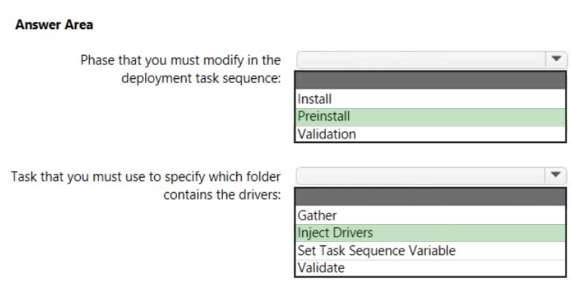This screenshot has height=286, width=571.
Task: Click the Answer Area heading
Action: tap(55, 24)
